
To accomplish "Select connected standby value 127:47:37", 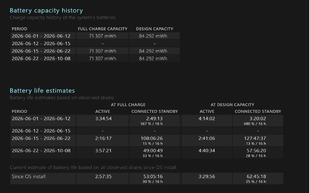I will (255, 138).
